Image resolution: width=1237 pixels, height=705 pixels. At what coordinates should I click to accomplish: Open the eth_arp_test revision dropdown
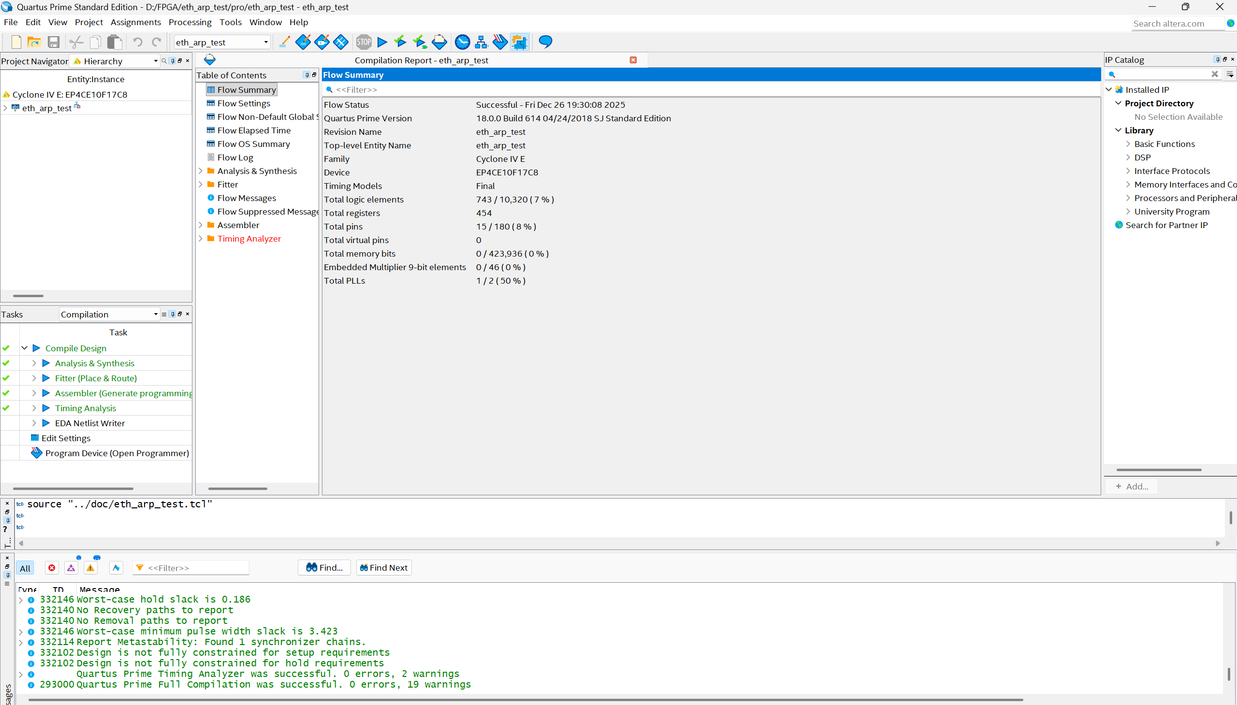265,42
